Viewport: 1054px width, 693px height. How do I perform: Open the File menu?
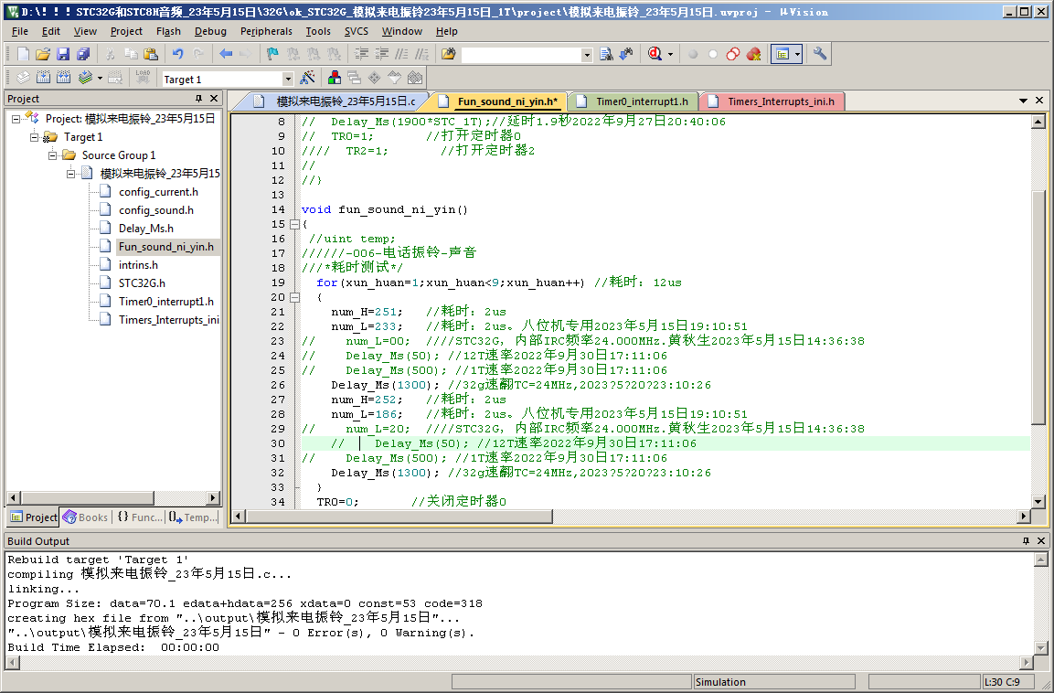[x=20, y=31]
